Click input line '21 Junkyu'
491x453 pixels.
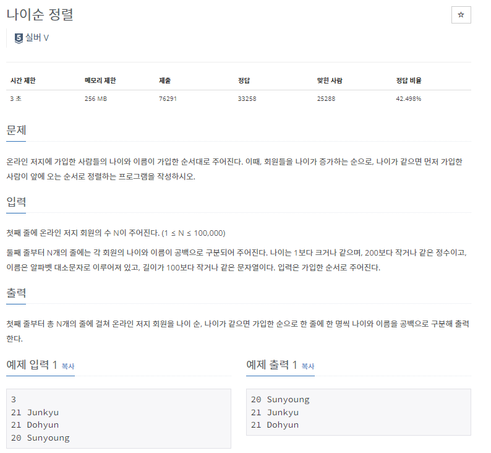(35, 412)
